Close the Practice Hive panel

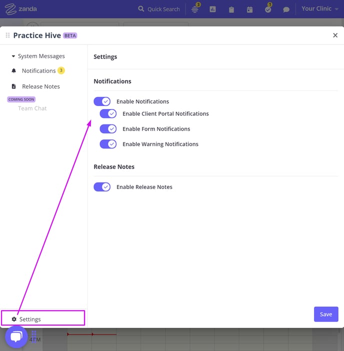335,35
